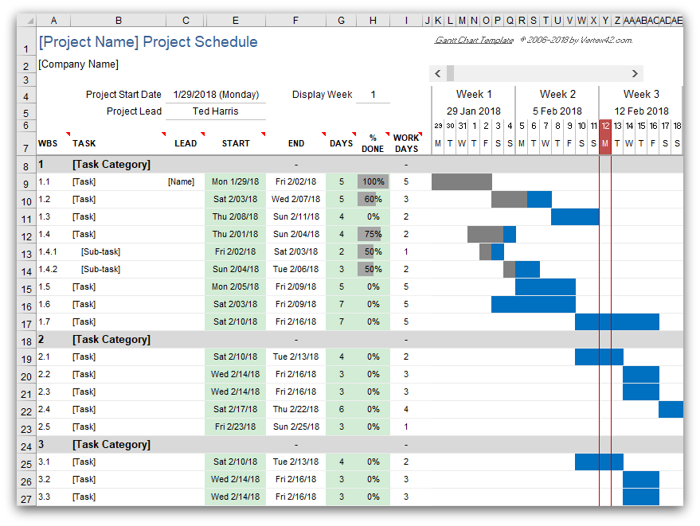Click the Project Lead name Ted Harris
The height and width of the screenshot is (526, 700).
pyautogui.click(x=216, y=111)
